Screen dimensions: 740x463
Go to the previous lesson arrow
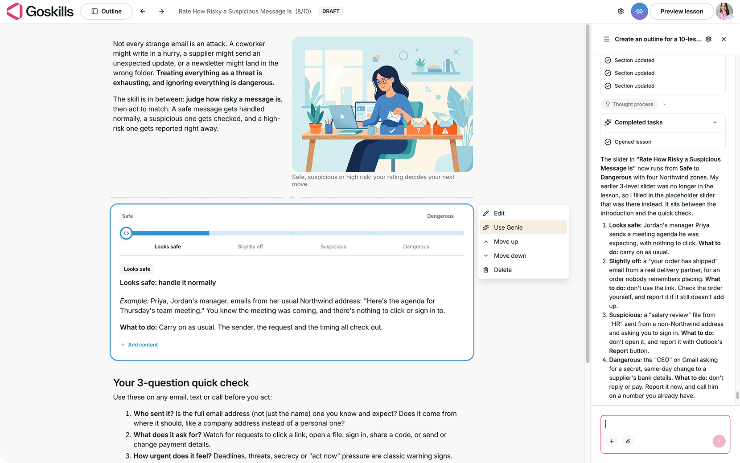point(143,11)
